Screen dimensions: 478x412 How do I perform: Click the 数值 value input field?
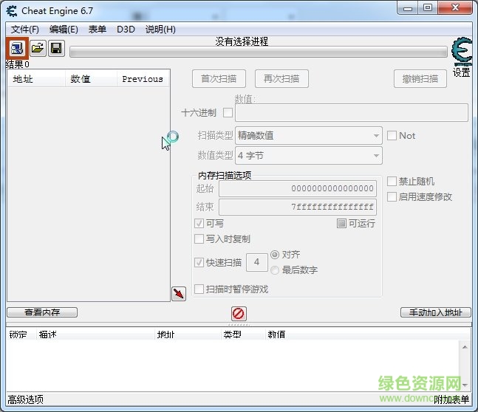coord(352,112)
